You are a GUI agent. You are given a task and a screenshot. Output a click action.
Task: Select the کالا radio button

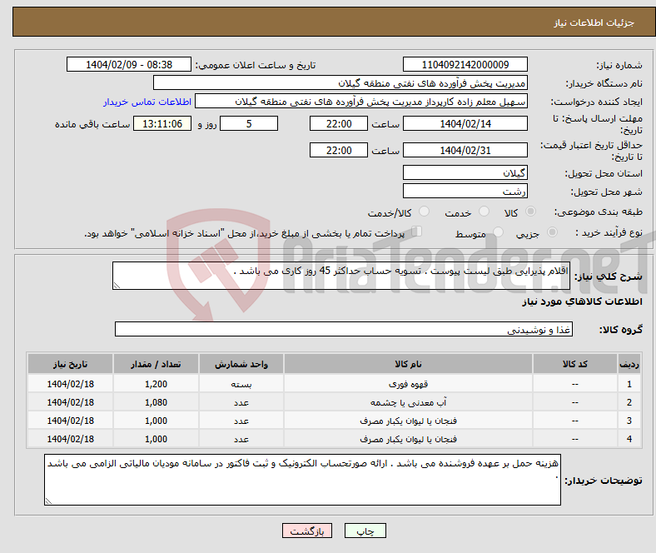(x=531, y=213)
